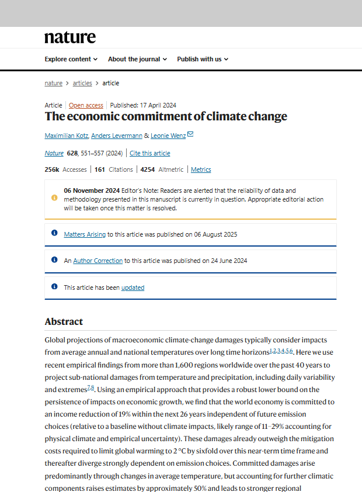Click info icon beside Matters Arising notice
Viewport: 362px width, 492px height.
click(54, 233)
